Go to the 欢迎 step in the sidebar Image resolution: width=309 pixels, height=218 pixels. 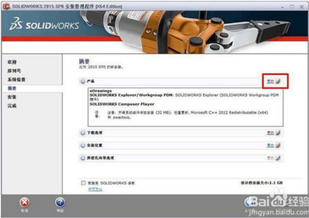click(12, 62)
